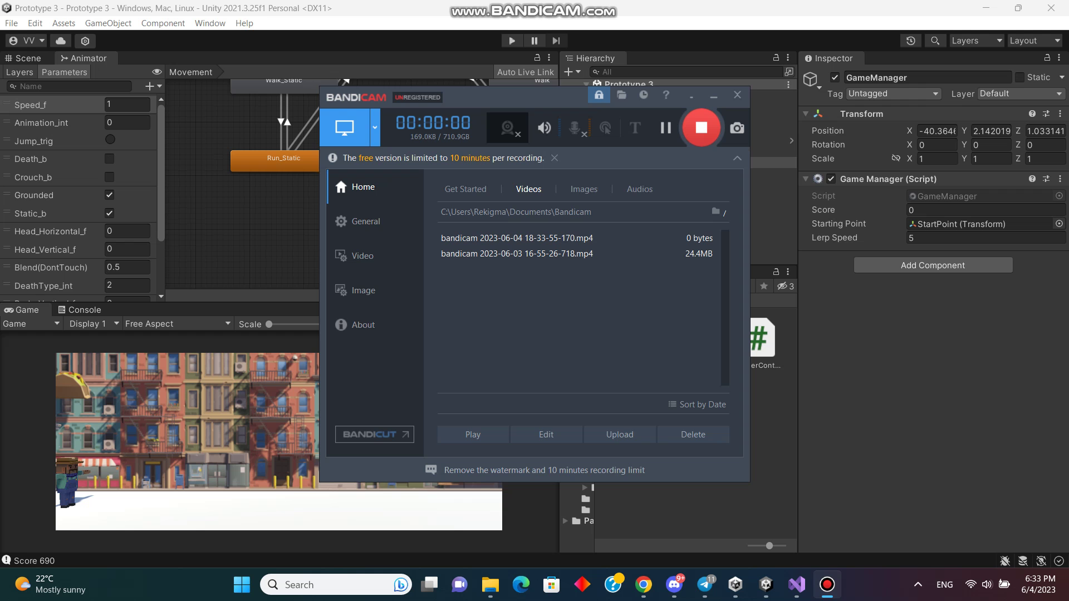The image size is (1069, 601).
Task: Uncheck Static_b parameter checkbox
Action: click(110, 213)
